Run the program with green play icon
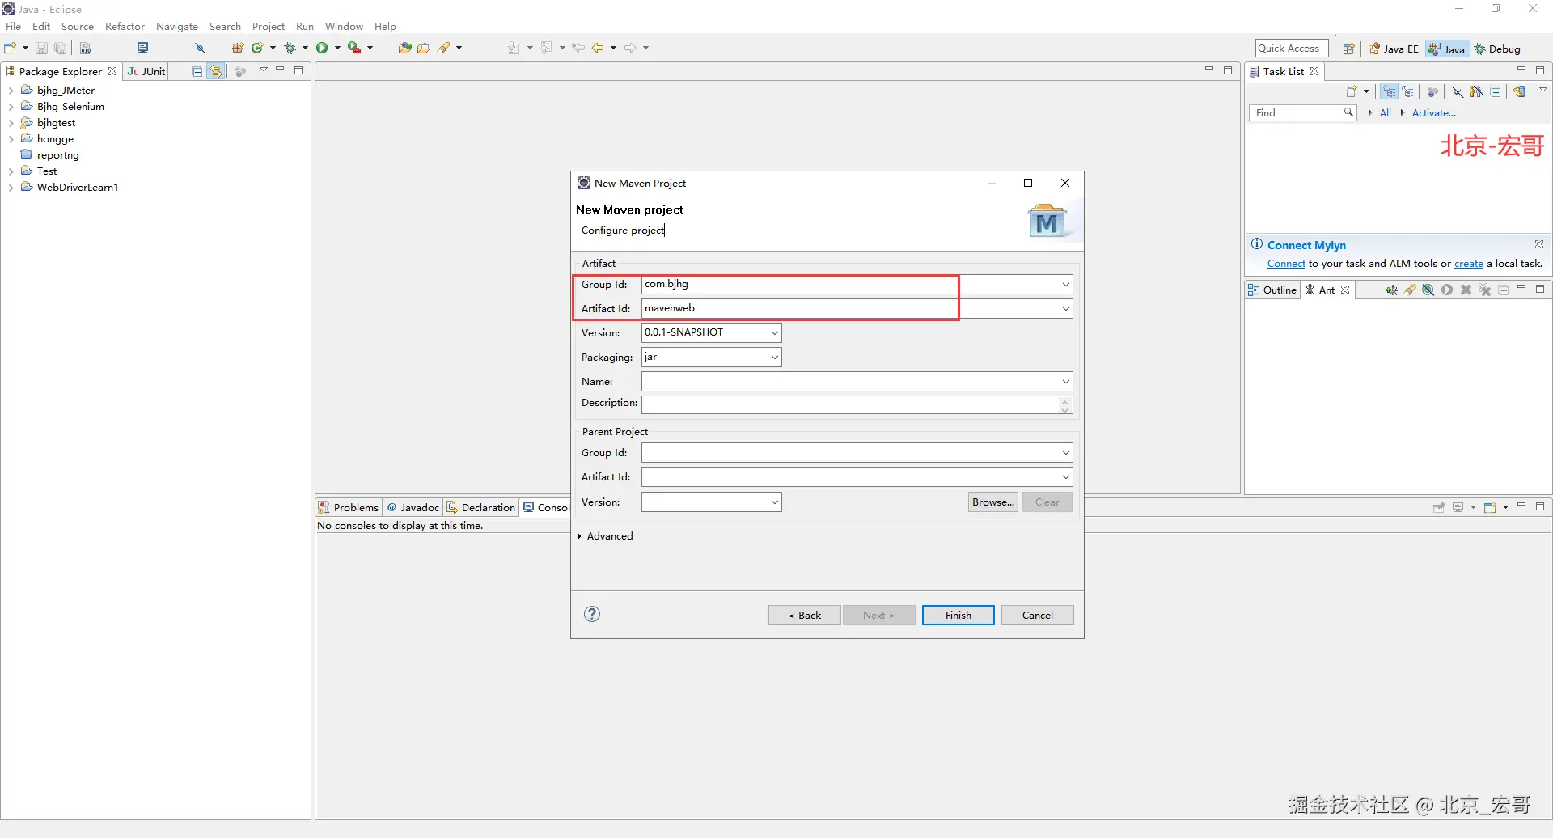The width and height of the screenshot is (1553, 838). (x=322, y=49)
